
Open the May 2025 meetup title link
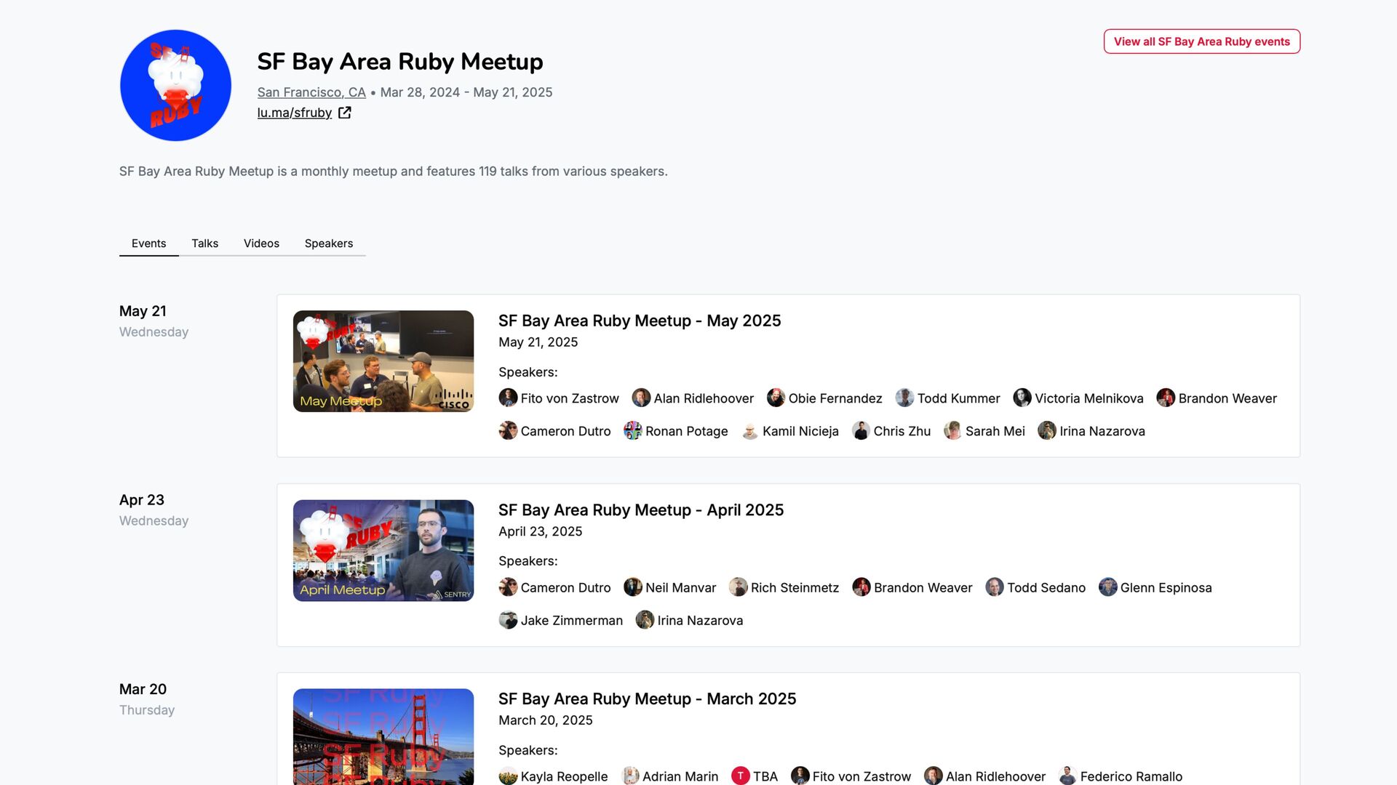point(639,321)
